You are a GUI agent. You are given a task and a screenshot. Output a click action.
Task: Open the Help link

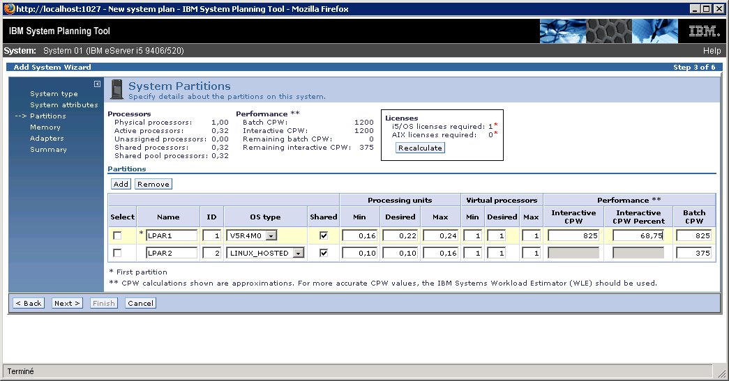[x=712, y=51]
